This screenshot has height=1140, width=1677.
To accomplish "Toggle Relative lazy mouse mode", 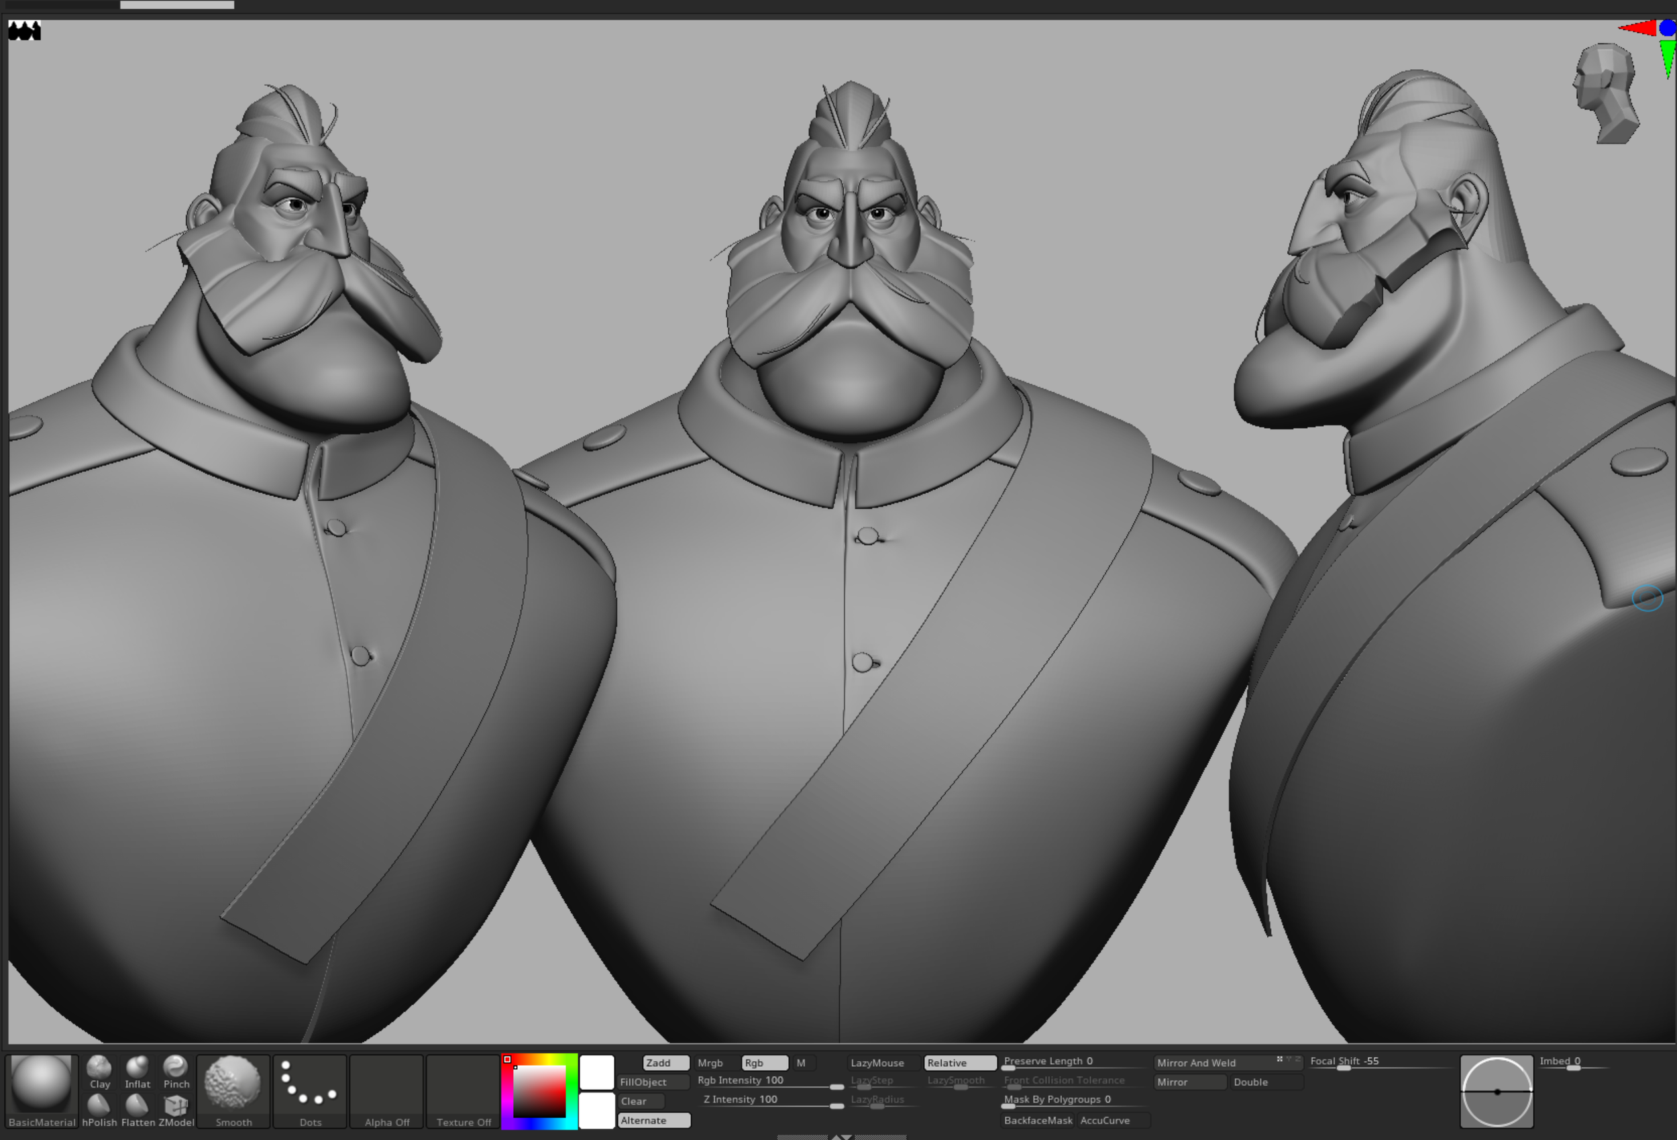I will tap(961, 1063).
